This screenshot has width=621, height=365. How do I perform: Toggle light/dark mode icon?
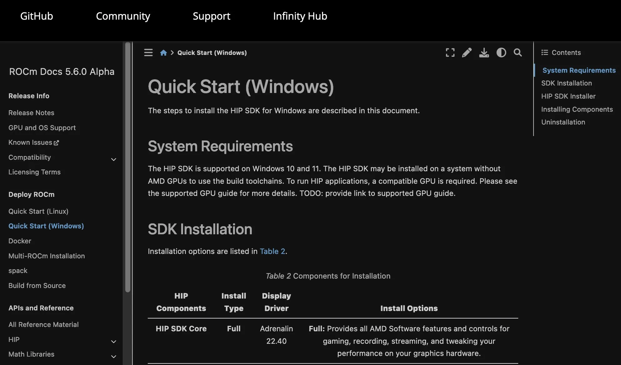click(501, 52)
